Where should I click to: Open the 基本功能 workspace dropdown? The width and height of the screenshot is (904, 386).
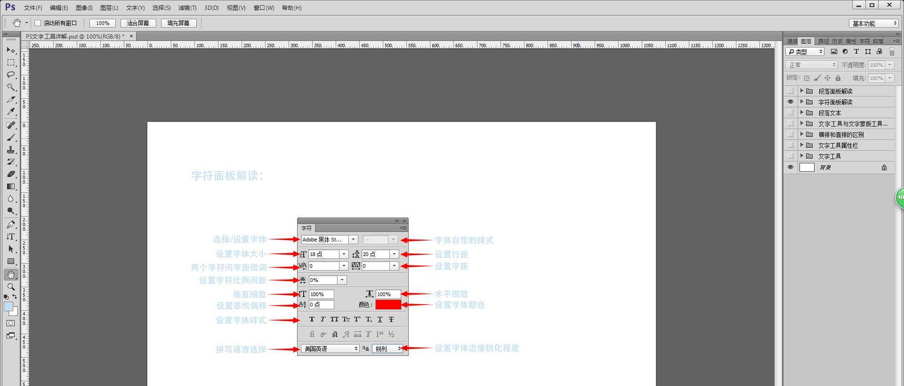(874, 24)
